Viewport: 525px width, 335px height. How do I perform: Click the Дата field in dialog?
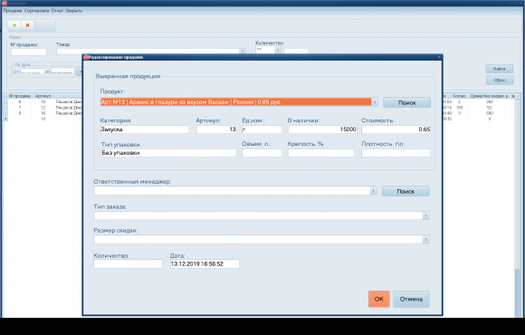click(x=205, y=264)
